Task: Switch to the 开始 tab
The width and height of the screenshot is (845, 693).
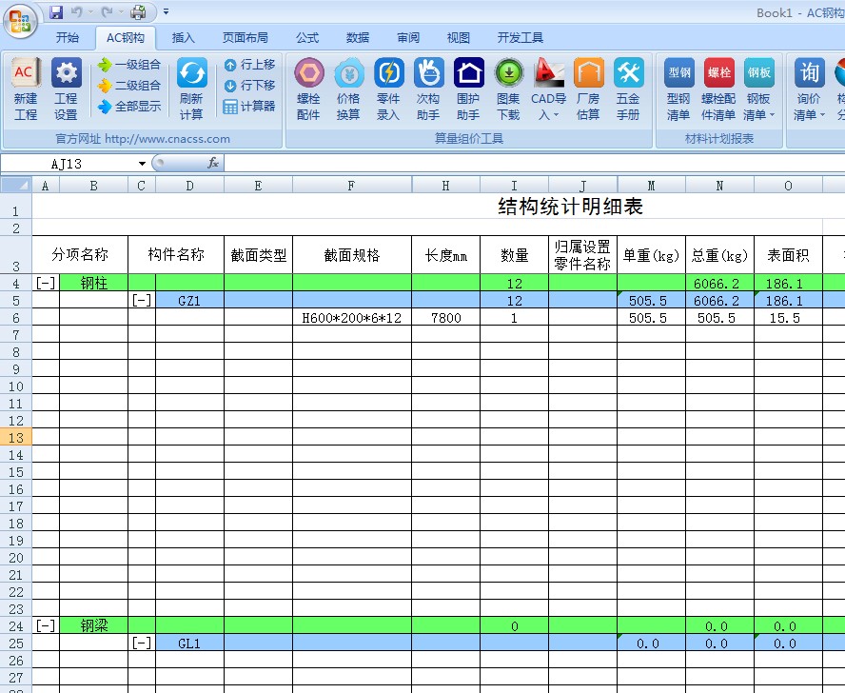Action: [x=68, y=38]
